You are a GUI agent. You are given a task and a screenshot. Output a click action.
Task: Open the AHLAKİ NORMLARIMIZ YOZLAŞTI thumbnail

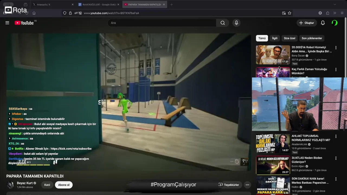coord(273,144)
